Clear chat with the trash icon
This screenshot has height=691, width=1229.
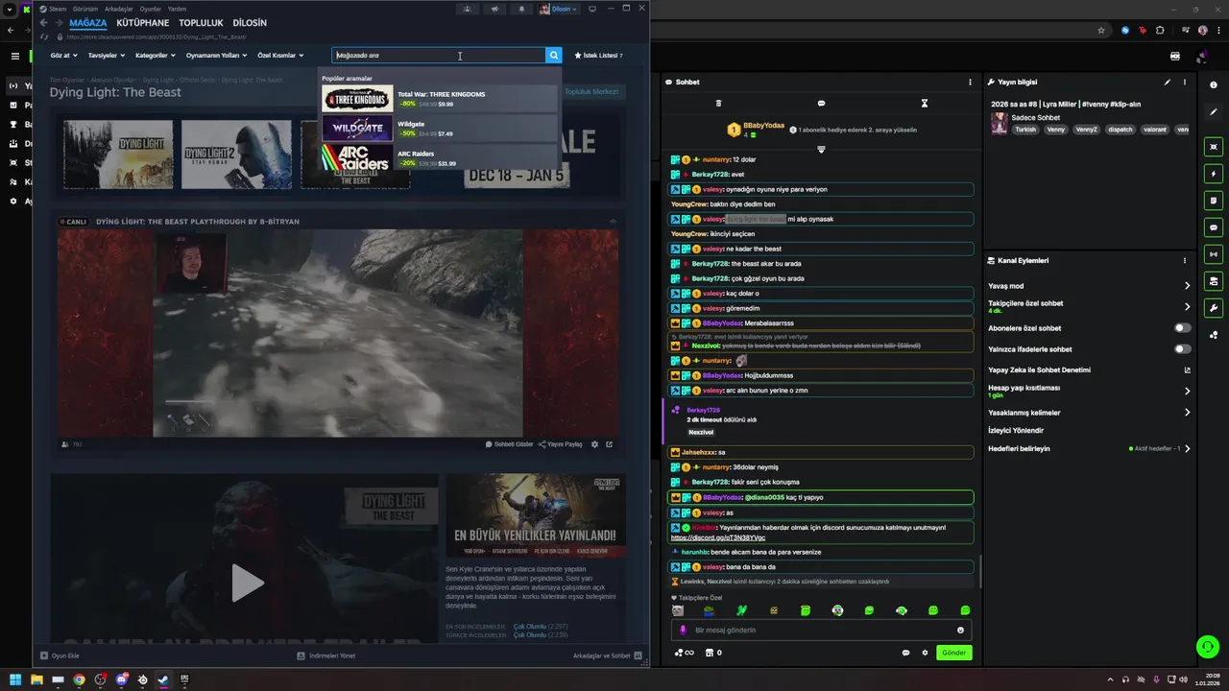(x=718, y=103)
